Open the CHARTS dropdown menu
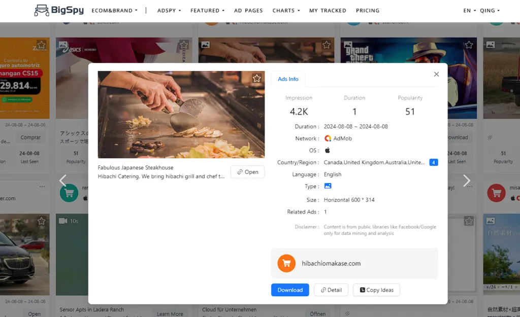520x317 pixels. (286, 10)
